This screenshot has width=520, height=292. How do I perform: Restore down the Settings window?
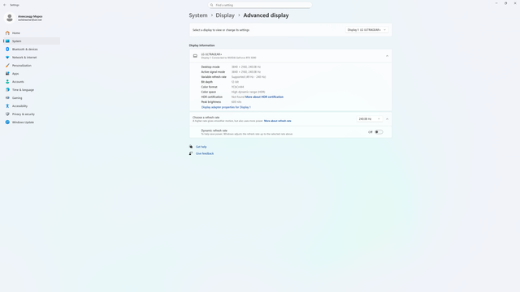click(x=505, y=3)
